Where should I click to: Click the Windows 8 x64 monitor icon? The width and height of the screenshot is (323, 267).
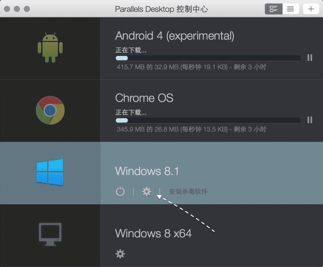[50, 234]
